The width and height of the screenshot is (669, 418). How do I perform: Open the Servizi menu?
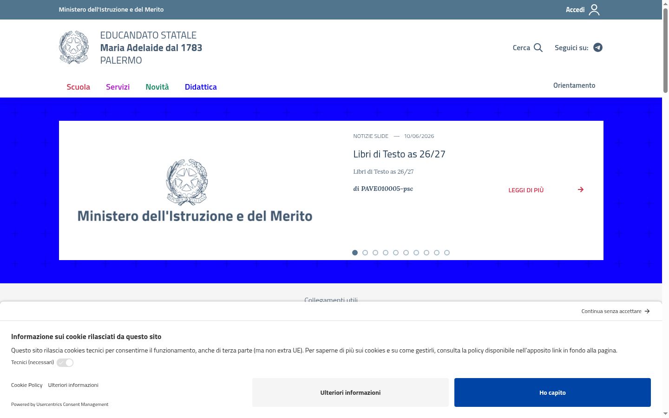(x=118, y=87)
